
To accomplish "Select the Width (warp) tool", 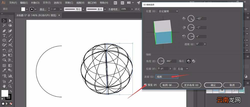I will coord(4,55).
